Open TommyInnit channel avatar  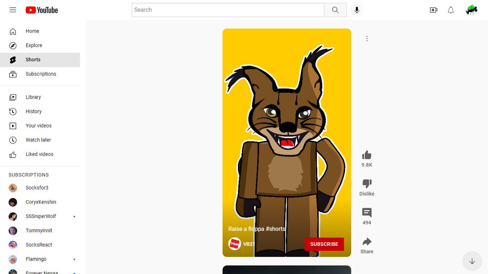[x=13, y=231]
